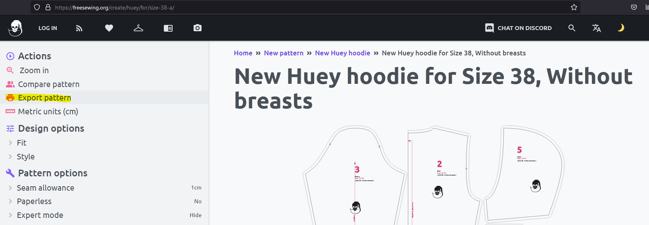Image resolution: width=649 pixels, height=225 pixels.
Task: Click the FreeSewing skull logo
Action: [15, 28]
